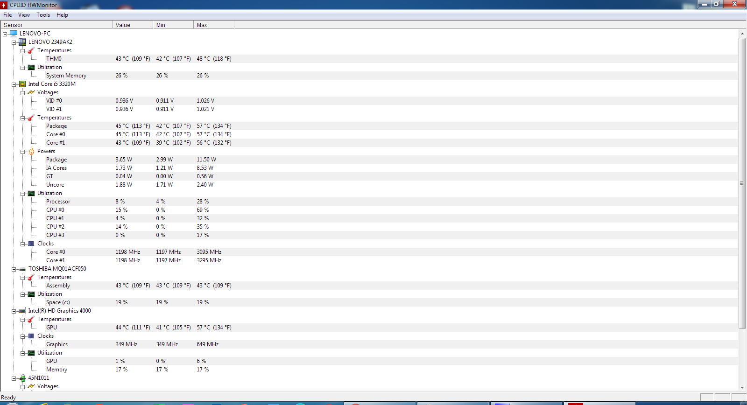Image resolution: width=747 pixels, height=405 pixels.
Task: Click the LENOVO-PC computer icon
Action: tap(14, 34)
